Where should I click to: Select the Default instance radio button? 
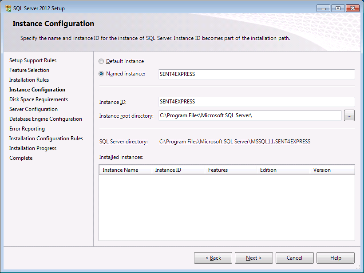pos(101,61)
